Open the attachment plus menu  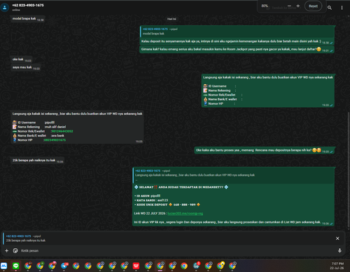[x=7, y=251]
